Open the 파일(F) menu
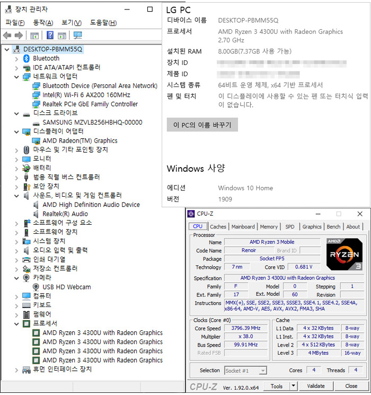 click(15, 22)
